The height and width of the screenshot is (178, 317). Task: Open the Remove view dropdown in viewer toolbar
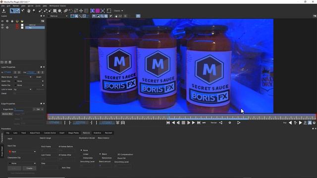57,16
